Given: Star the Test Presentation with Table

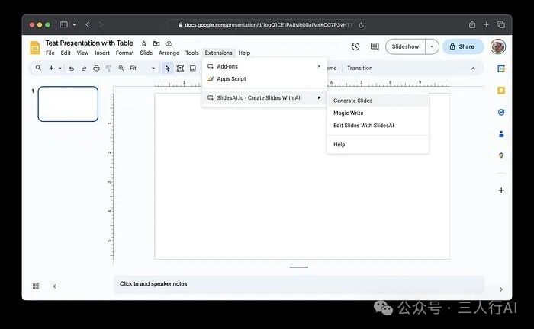Looking at the screenshot, I should 143,43.
